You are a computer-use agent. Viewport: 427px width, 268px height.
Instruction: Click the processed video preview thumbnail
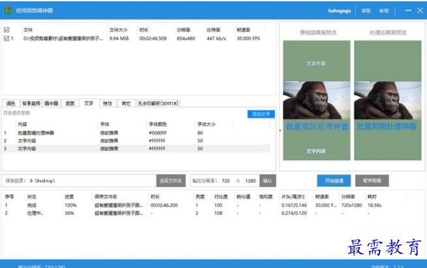tap(379, 101)
